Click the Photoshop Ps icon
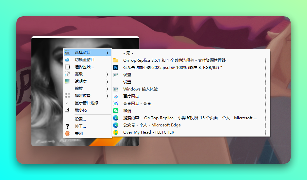 [116, 68]
